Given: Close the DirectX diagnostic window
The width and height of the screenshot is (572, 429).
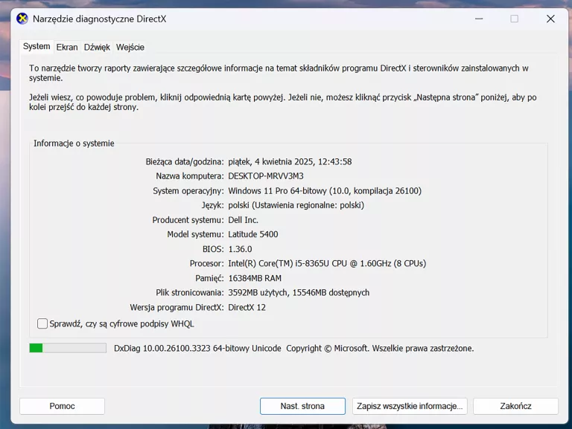Looking at the screenshot, I should point(550,19).
